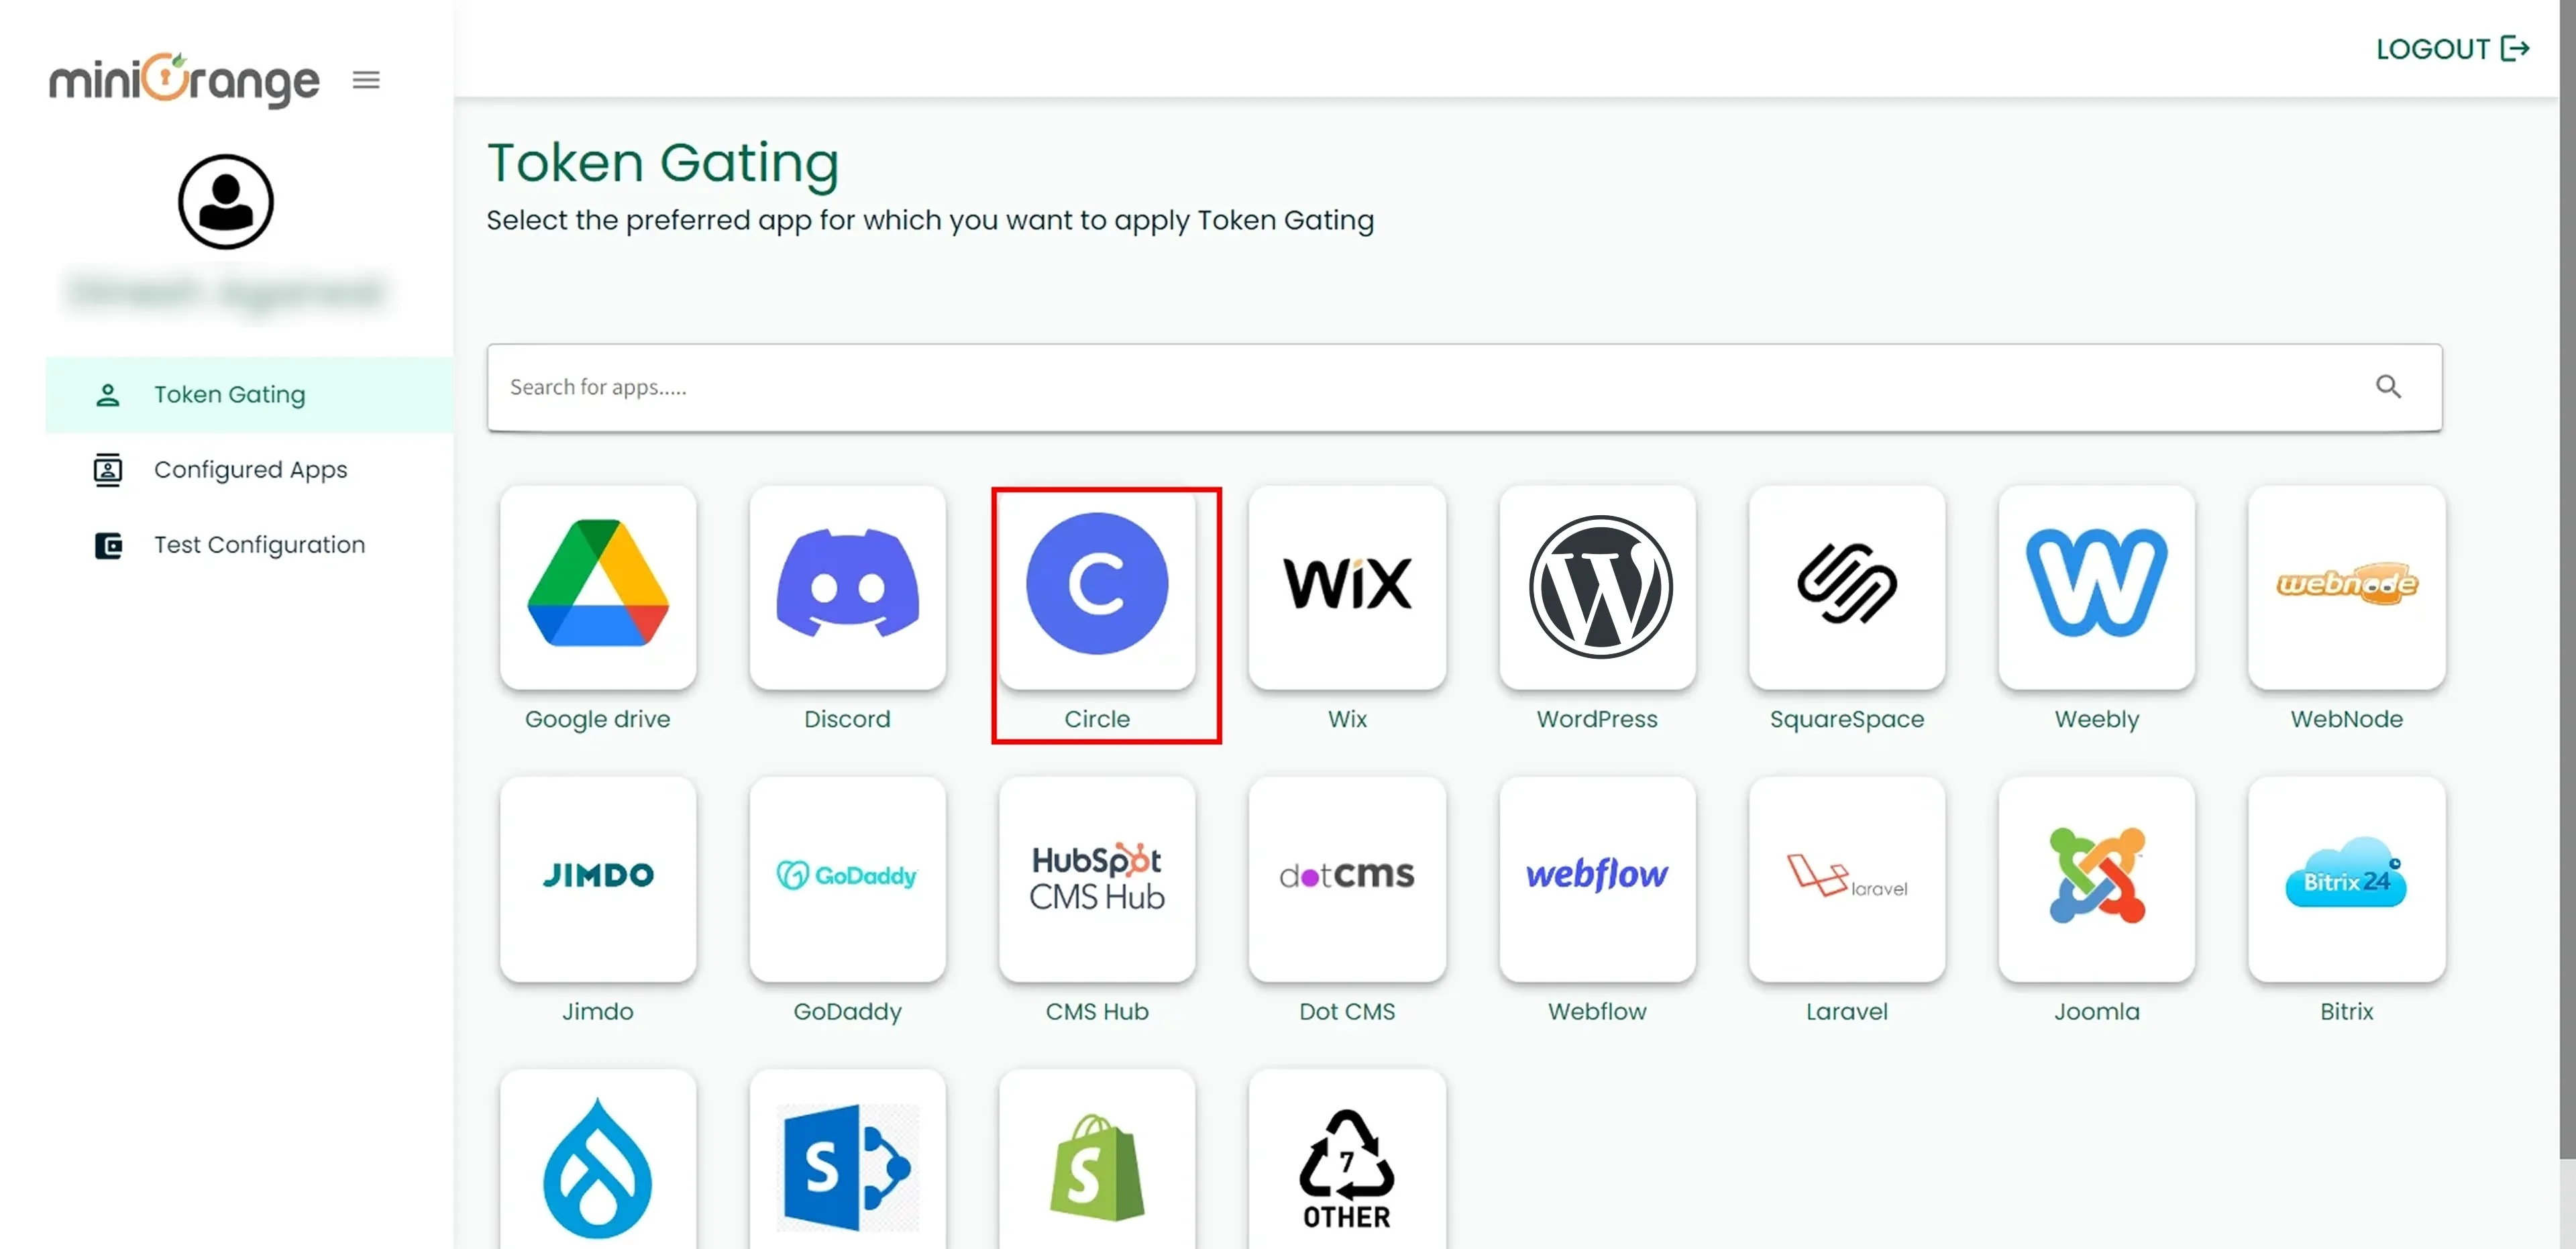
Task: Open the Circle app tile
Action: coord(1097,587)
